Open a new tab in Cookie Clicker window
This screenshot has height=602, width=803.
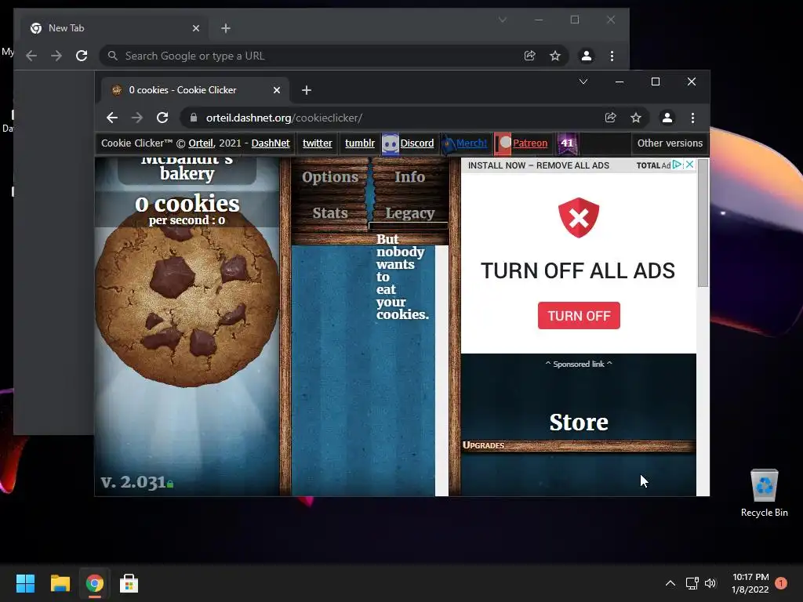tap(307, 90)
